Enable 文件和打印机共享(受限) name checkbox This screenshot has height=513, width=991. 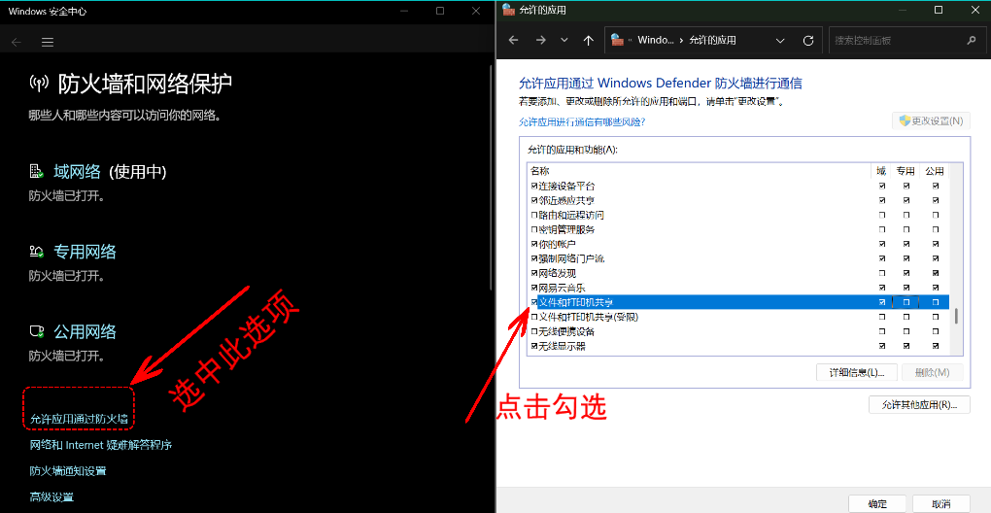click(534, 317)
